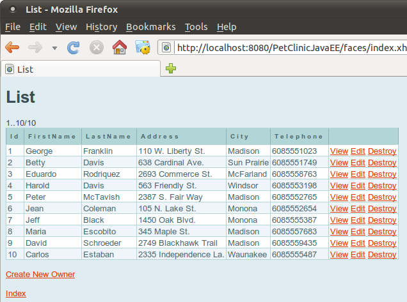Open the View menu
This screenshot has height=302, width=407.
coord(66,27)
